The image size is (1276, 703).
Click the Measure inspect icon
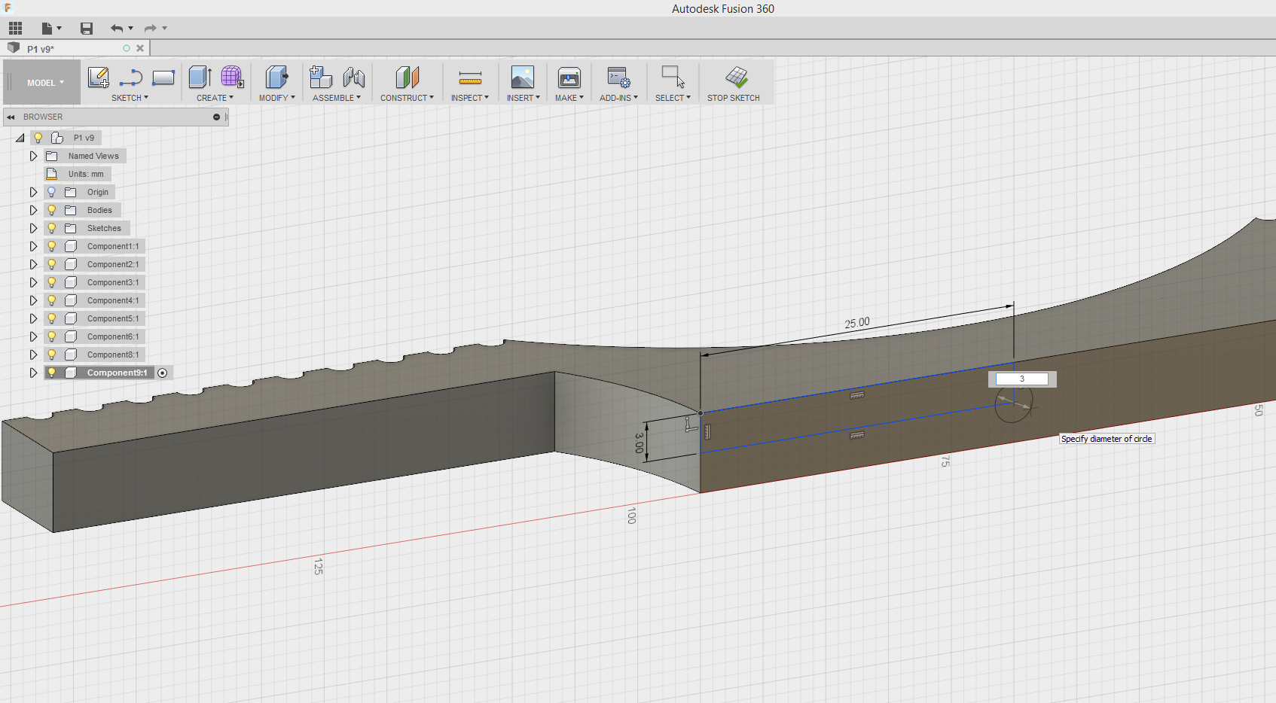click(x=470, y=78)
